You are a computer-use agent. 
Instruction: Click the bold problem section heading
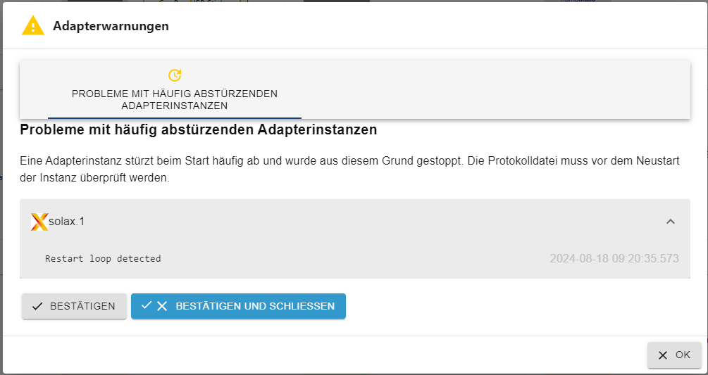[x=199, y=130]
